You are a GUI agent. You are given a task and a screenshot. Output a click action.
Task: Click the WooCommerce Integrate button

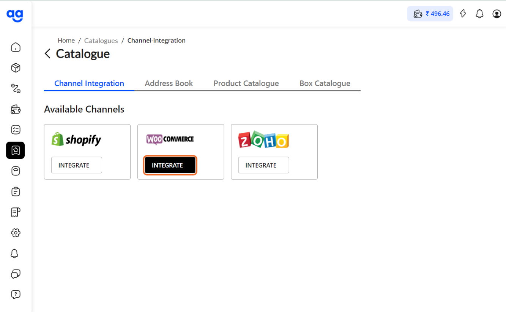coord(170,165)
